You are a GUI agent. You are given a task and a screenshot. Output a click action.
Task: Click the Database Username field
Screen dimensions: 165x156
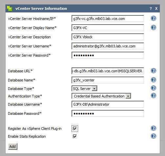click(108, 104)
